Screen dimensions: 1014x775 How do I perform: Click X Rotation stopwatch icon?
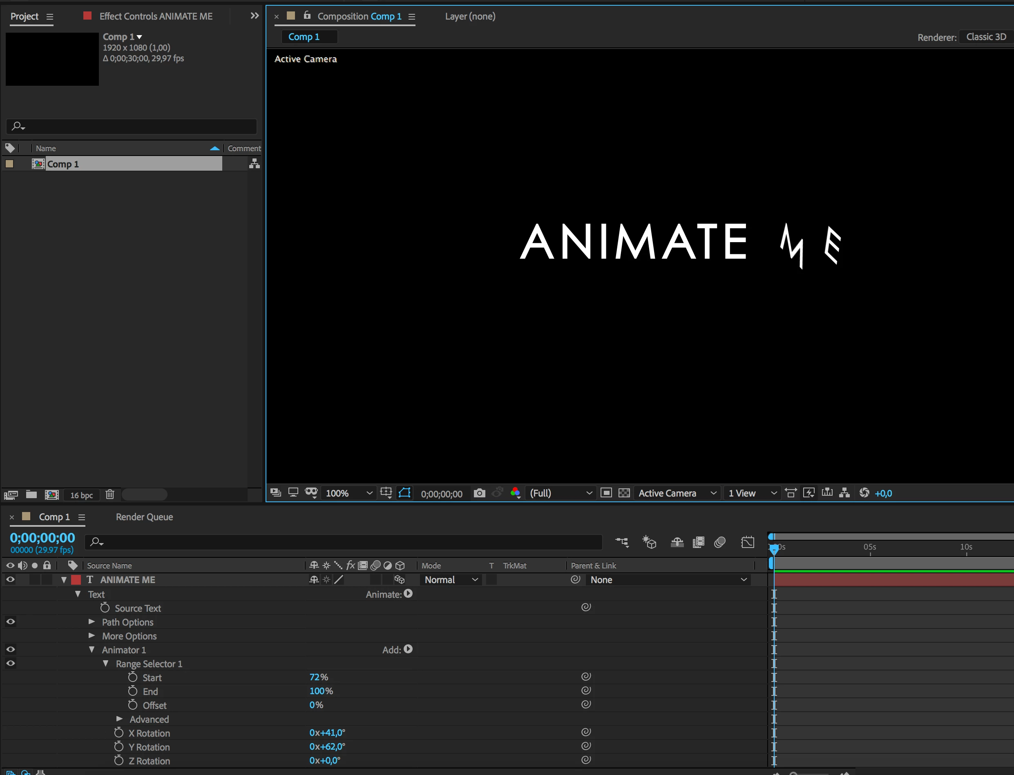tap(118, 733)
